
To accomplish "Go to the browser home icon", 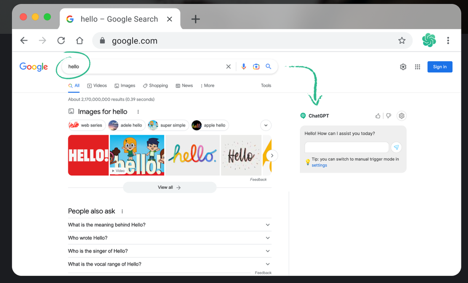I will 80,41.
